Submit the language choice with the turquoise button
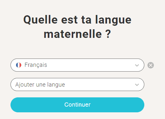165x119 pixels. click(77, 105)
